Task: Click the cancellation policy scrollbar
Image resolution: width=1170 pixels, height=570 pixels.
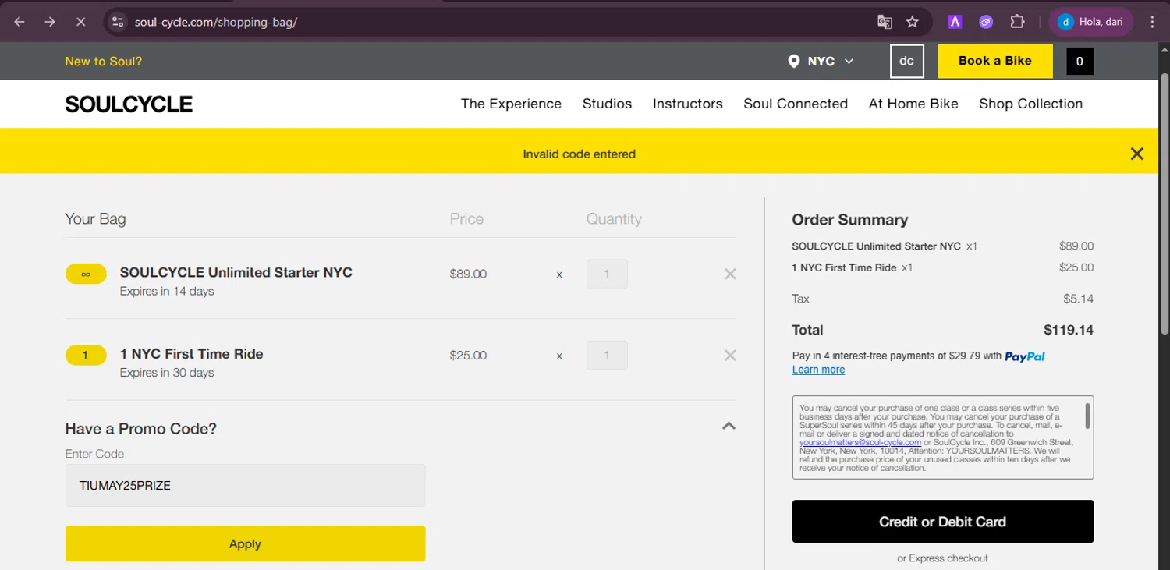Action: [x=1087, y=416]
